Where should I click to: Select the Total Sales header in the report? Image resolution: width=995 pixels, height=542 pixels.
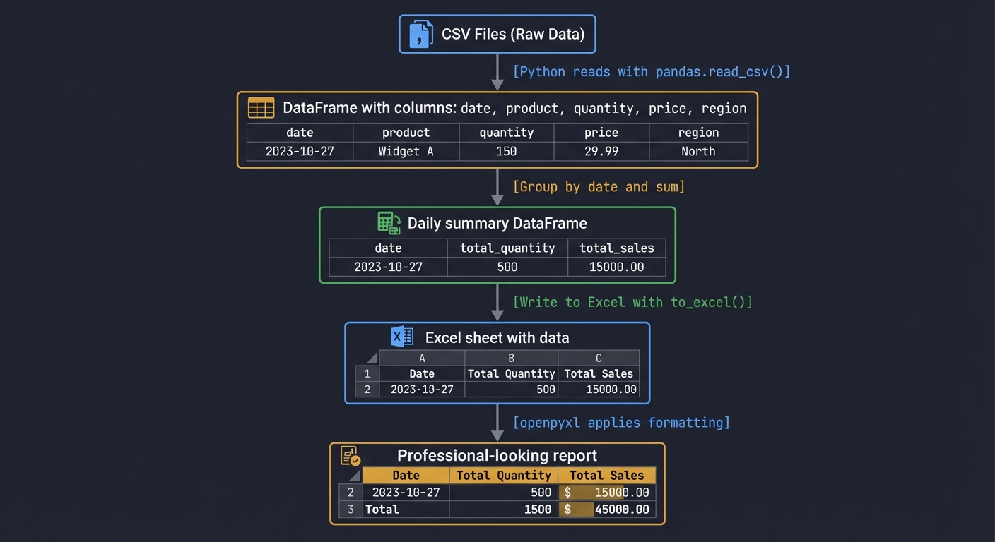point(606,475)
